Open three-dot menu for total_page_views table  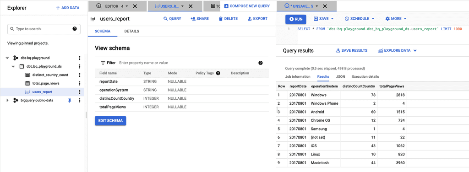(80, 83)
